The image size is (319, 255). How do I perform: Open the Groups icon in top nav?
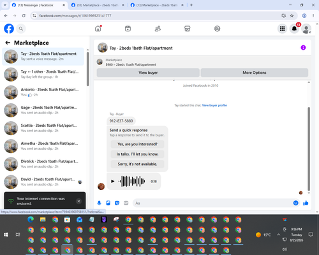pyautogui.click(x=217, y=29)
